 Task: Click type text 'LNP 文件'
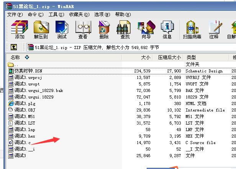[195, 130]
